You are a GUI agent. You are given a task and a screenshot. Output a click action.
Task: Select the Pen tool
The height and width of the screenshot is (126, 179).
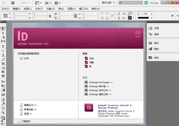click(x=3, y=55)
